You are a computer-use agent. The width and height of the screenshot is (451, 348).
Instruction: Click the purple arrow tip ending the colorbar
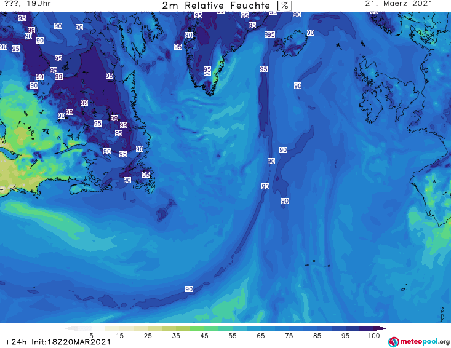380,328
